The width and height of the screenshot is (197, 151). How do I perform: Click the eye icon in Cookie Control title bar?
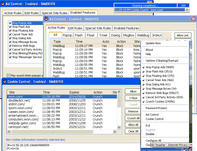(x=4, y=82)
